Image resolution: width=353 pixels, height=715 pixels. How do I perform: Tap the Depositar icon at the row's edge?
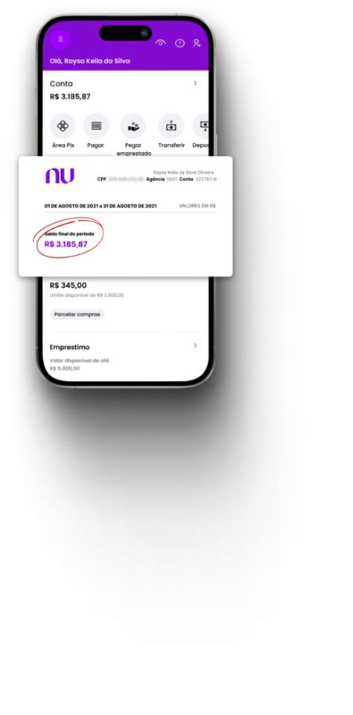click(201, 126)
